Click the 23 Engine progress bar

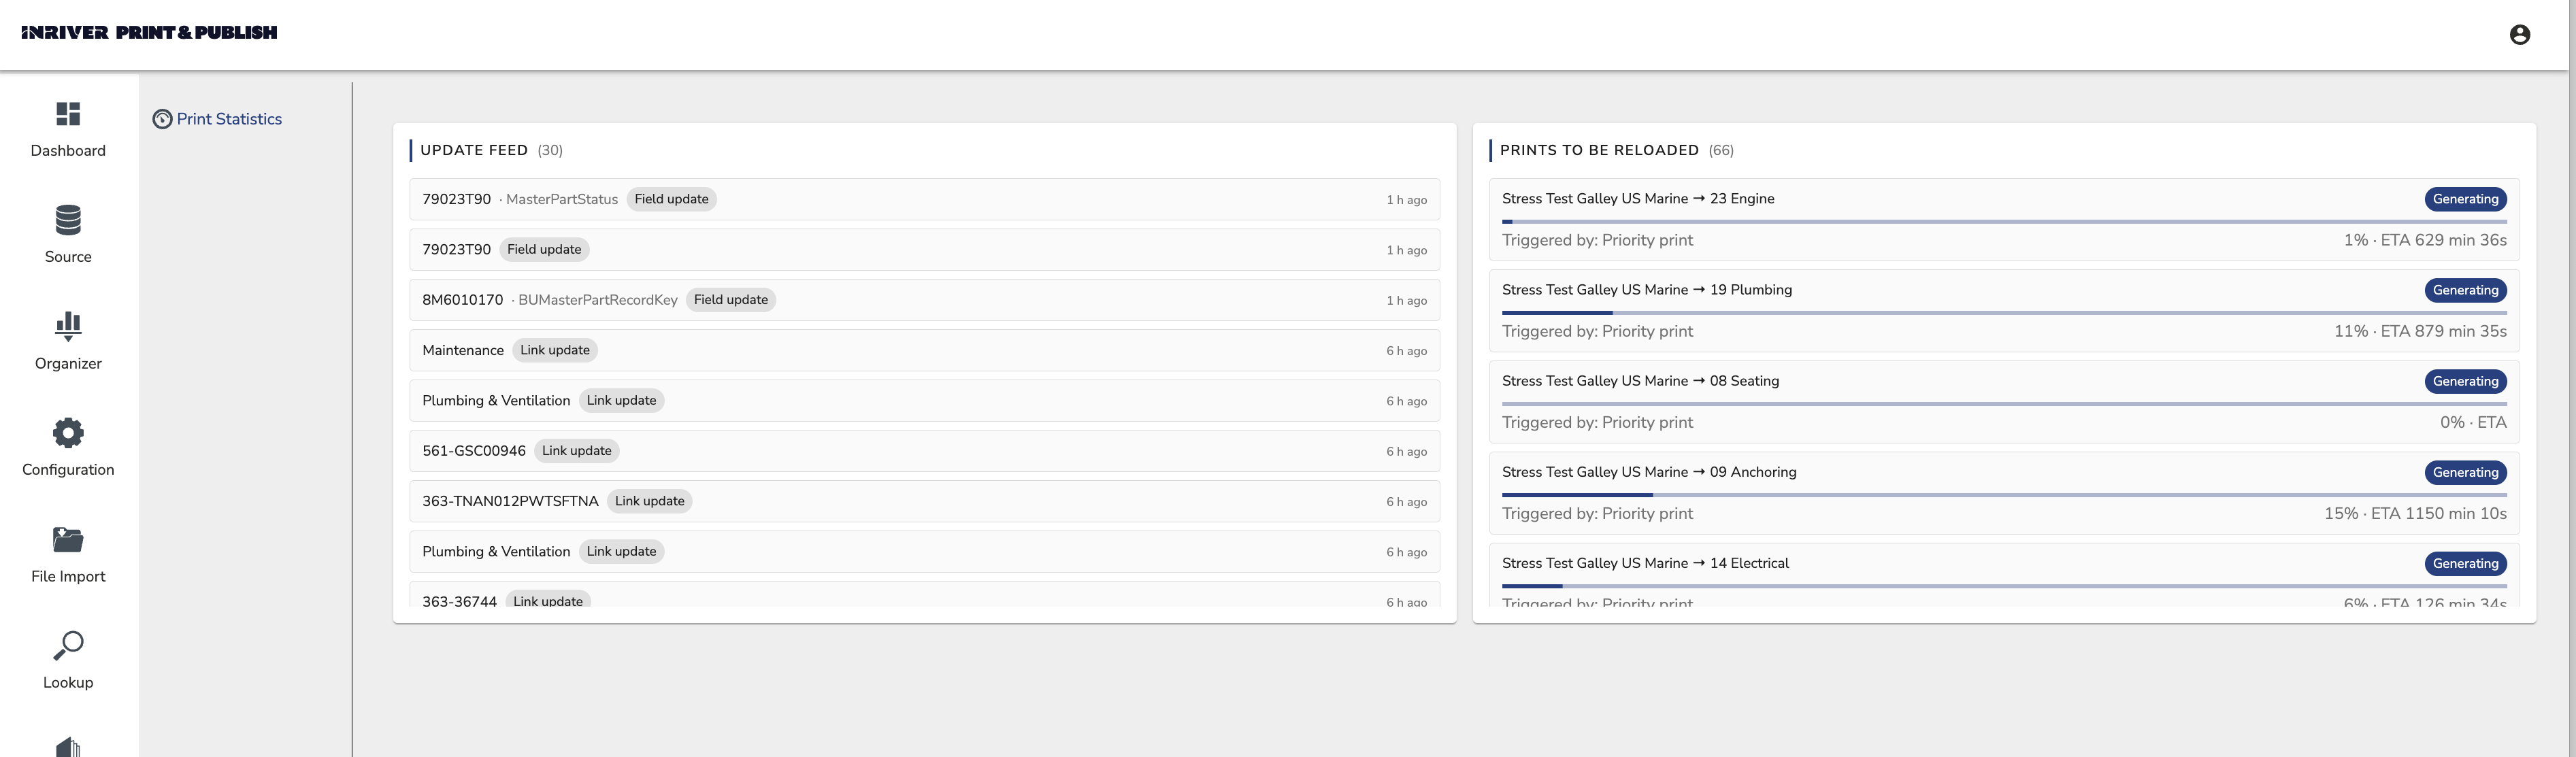click(x=2004, y=221)
